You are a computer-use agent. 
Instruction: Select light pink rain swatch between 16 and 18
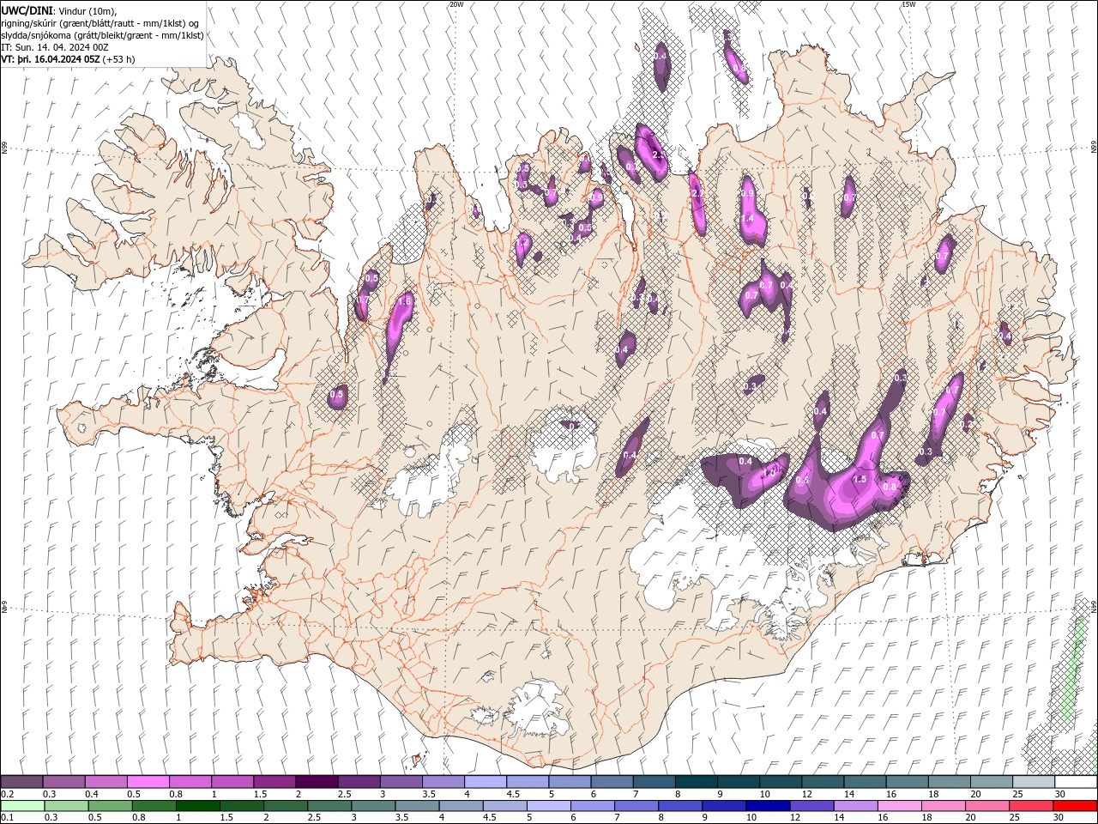(900, 806)
